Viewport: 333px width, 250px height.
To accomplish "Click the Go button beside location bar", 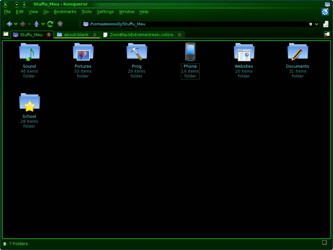I will (x=326, y=24).
